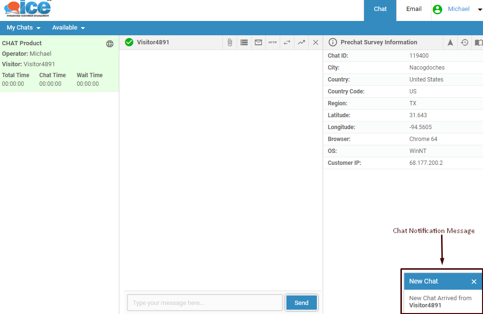
Task: Click the visitor navigation arrow icon
Action: coord(450,42)
